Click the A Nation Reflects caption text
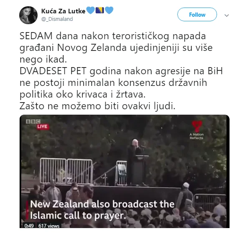 (x=197, y=136)
